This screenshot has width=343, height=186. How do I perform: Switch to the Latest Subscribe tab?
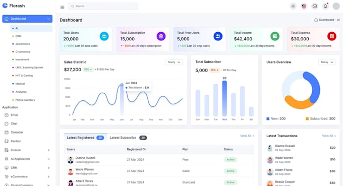pyautogui.click(x=128, y=138)
